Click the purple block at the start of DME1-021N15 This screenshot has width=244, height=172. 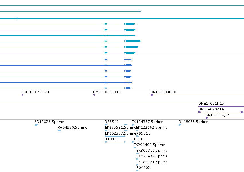[200, 106]
